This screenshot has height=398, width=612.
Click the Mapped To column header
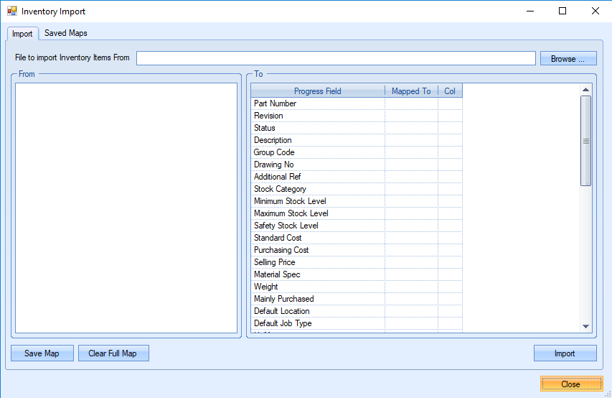click(411, 91)
